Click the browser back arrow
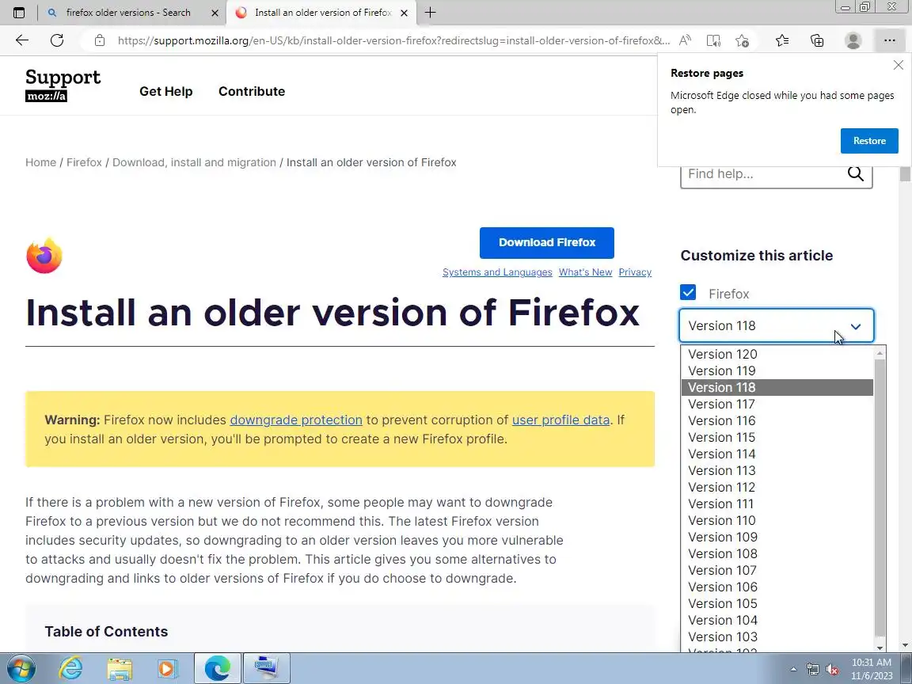912x684 pixels. tap(22, 40)
